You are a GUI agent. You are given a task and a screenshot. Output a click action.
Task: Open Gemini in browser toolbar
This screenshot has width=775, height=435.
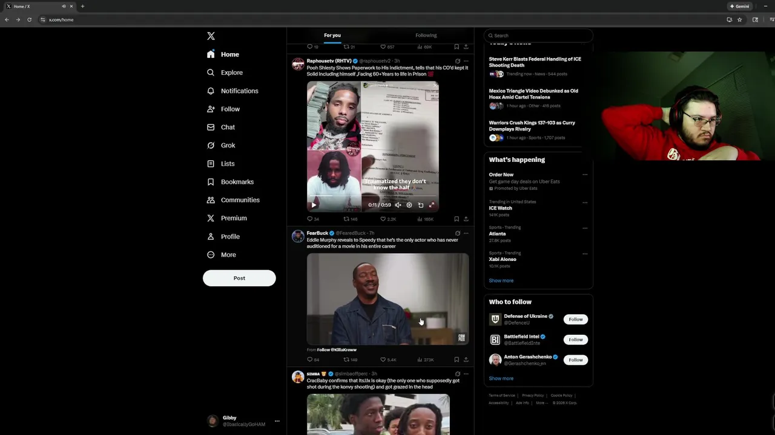coord(740,6)
